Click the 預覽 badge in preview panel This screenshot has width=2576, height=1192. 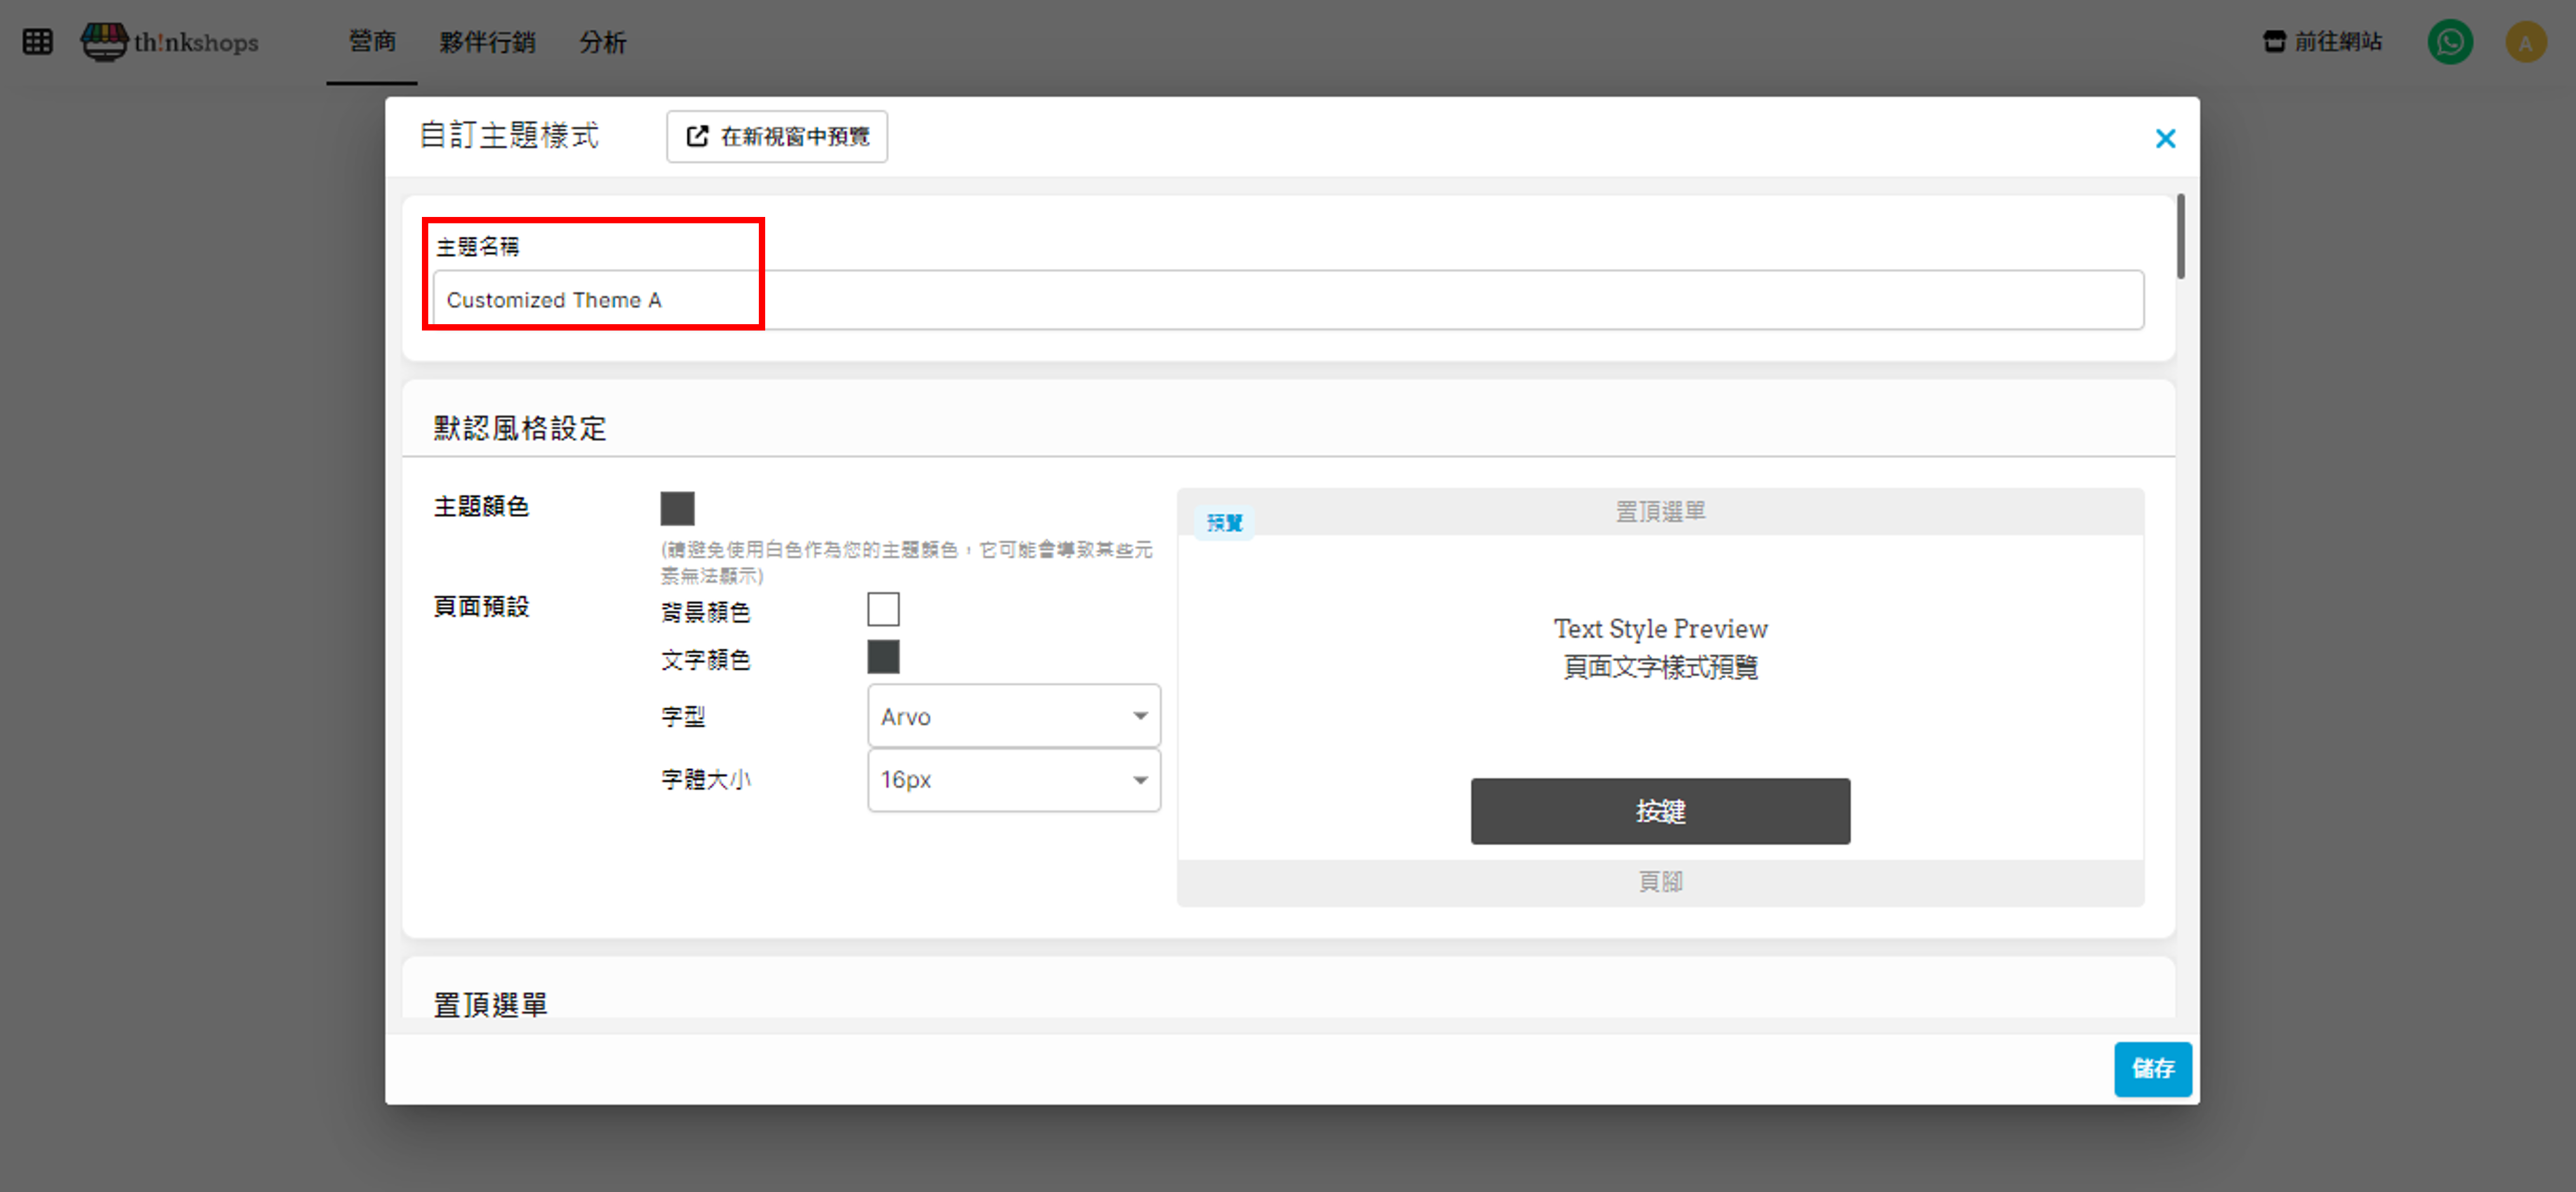[1224, 522]
